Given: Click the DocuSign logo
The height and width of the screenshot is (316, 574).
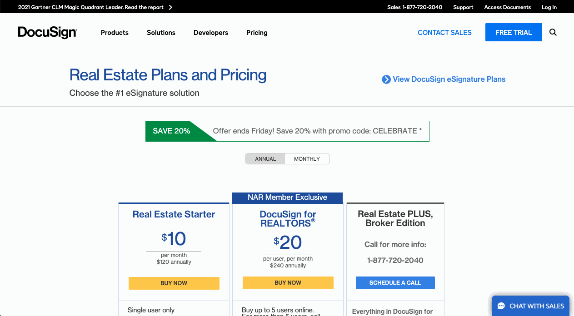Looking at the screenshot, I should pos(47,32).
